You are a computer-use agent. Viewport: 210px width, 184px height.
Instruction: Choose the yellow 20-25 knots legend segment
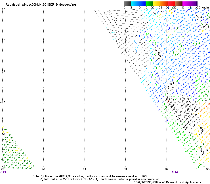pyautogui.click(x=157, y=3)
